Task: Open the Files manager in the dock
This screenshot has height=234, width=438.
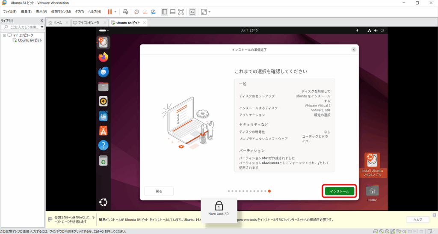Action: click(103, 86)
